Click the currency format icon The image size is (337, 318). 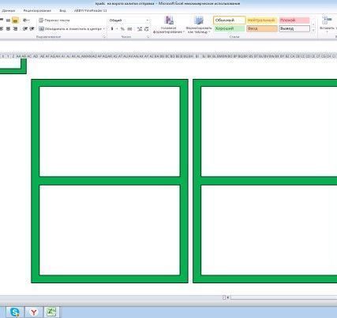coord(112,28)
